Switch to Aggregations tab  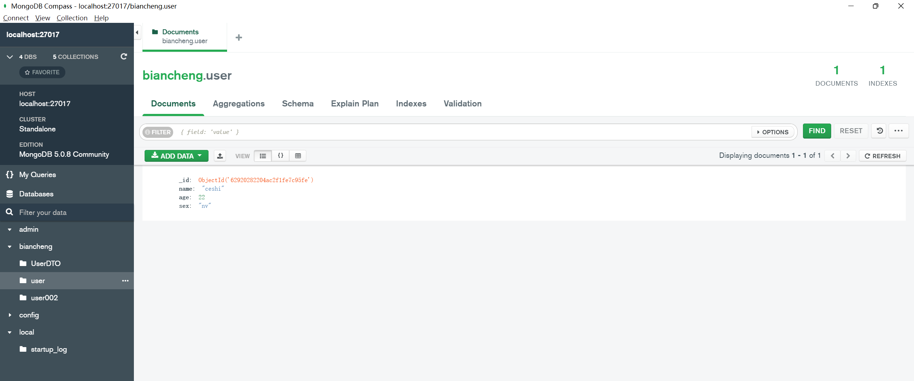tap(239, 104)
